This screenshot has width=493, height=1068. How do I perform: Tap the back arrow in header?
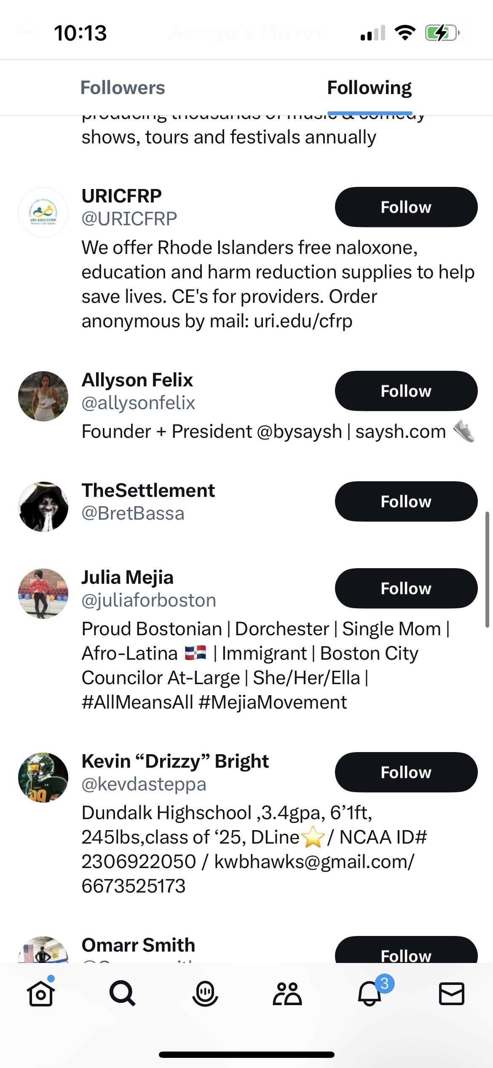coord(26,32)
